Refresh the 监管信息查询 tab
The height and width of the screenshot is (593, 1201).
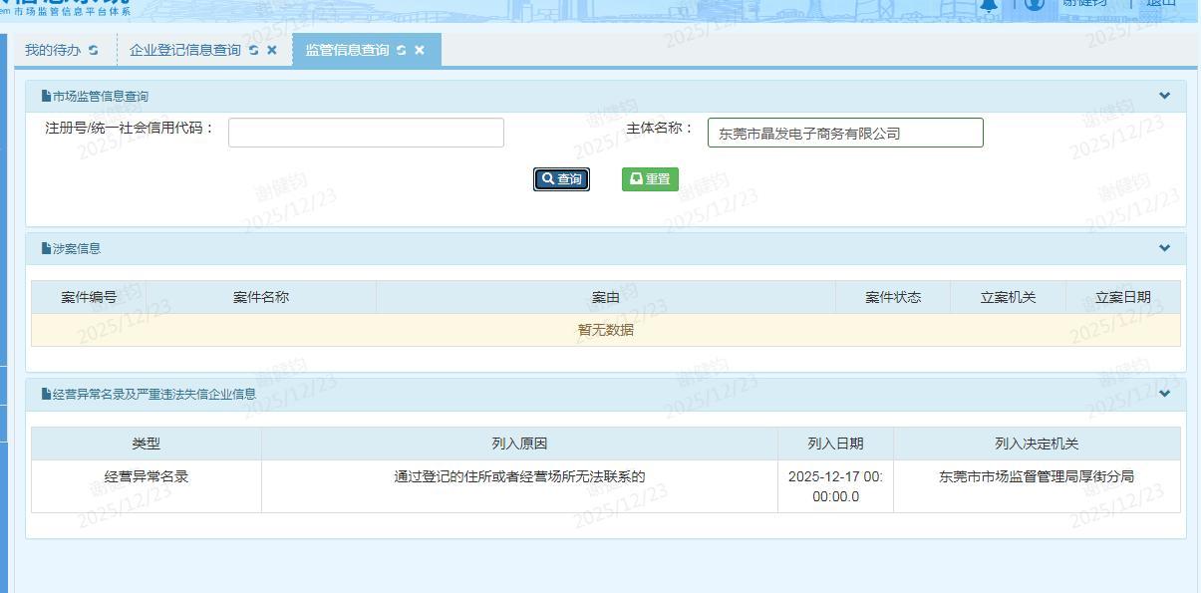point(402,51)
